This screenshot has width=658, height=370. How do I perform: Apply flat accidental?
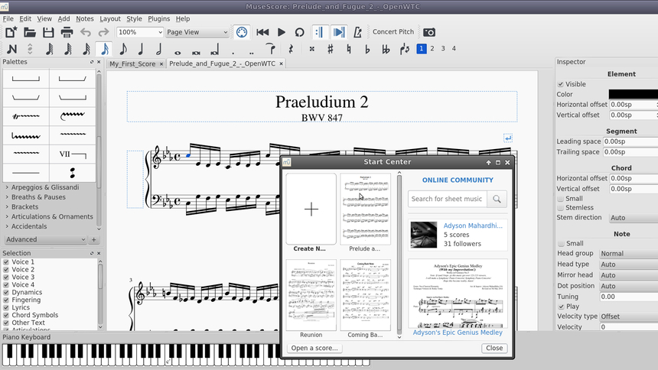pyautogui.click(x=367, y=49)
